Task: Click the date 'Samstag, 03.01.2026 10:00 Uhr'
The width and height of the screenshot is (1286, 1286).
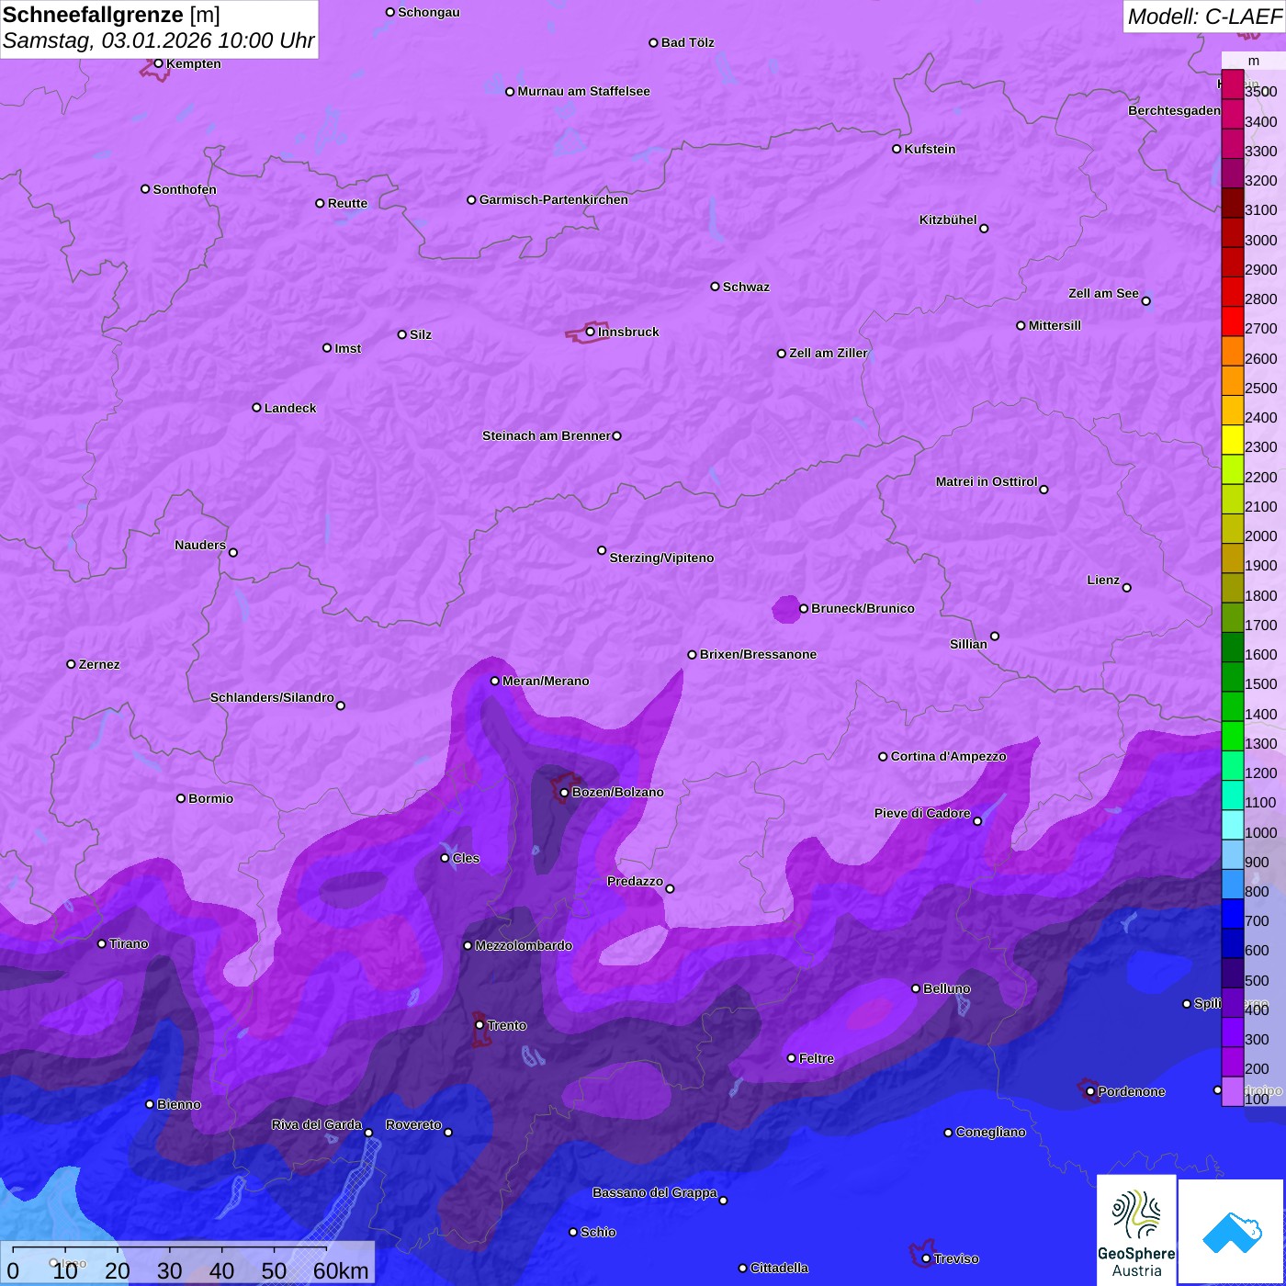Action: click(x=158, y=40)
